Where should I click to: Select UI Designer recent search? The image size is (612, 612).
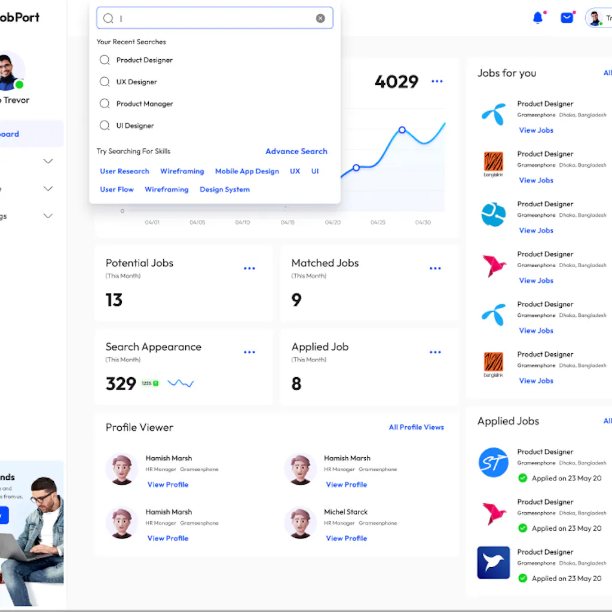[x=135, y=126]
